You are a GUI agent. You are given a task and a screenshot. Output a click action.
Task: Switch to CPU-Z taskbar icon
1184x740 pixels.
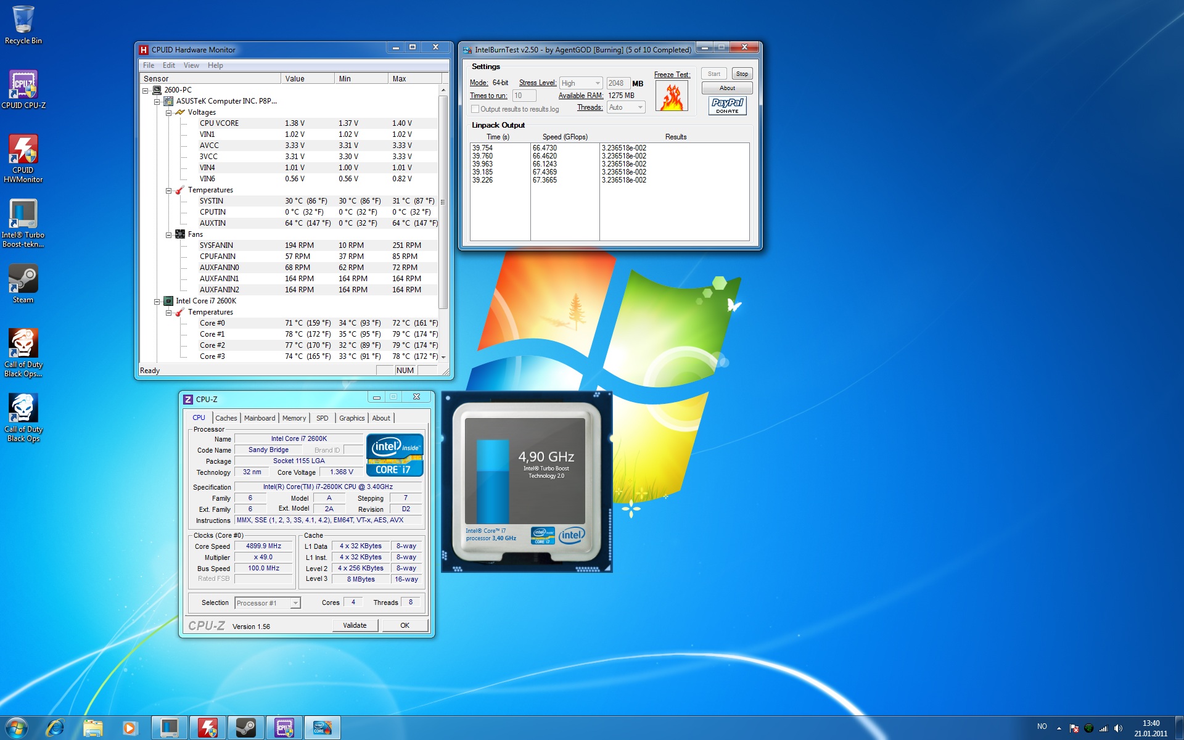pos(284,728)
